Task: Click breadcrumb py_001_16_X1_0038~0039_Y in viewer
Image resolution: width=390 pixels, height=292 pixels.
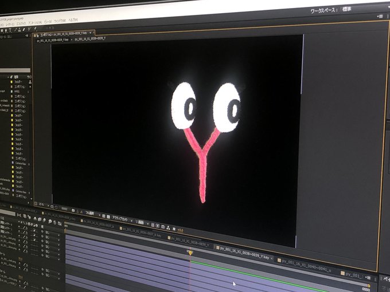Action: 90,38
